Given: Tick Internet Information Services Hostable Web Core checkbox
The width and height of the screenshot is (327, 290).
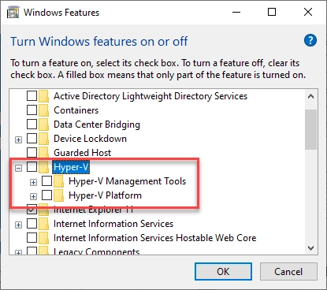Looking at the screenshot, I should click(32, 238).
